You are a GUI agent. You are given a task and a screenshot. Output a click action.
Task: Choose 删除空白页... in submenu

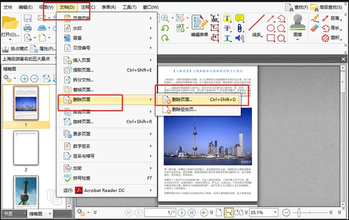point(198,109)
